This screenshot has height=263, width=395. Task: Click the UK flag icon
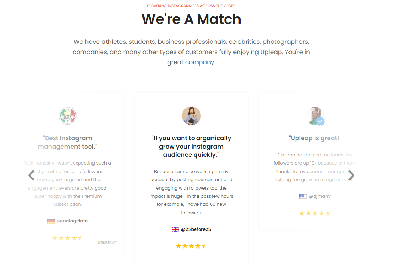[175, 229]
